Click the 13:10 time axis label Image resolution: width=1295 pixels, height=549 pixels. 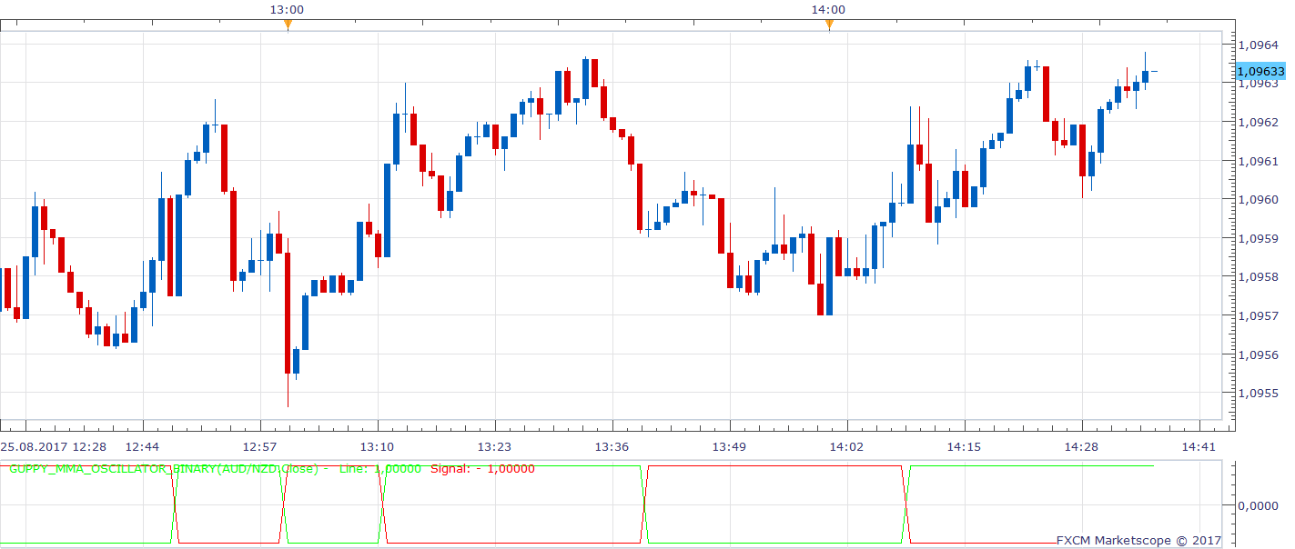click(377, 446)
